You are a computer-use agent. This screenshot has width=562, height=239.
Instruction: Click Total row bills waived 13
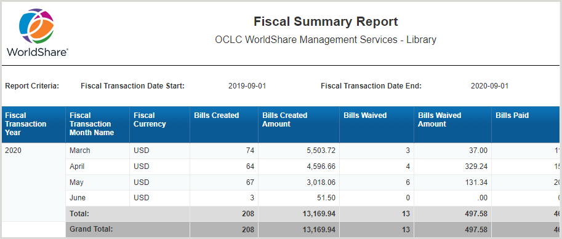click(406, 214)
